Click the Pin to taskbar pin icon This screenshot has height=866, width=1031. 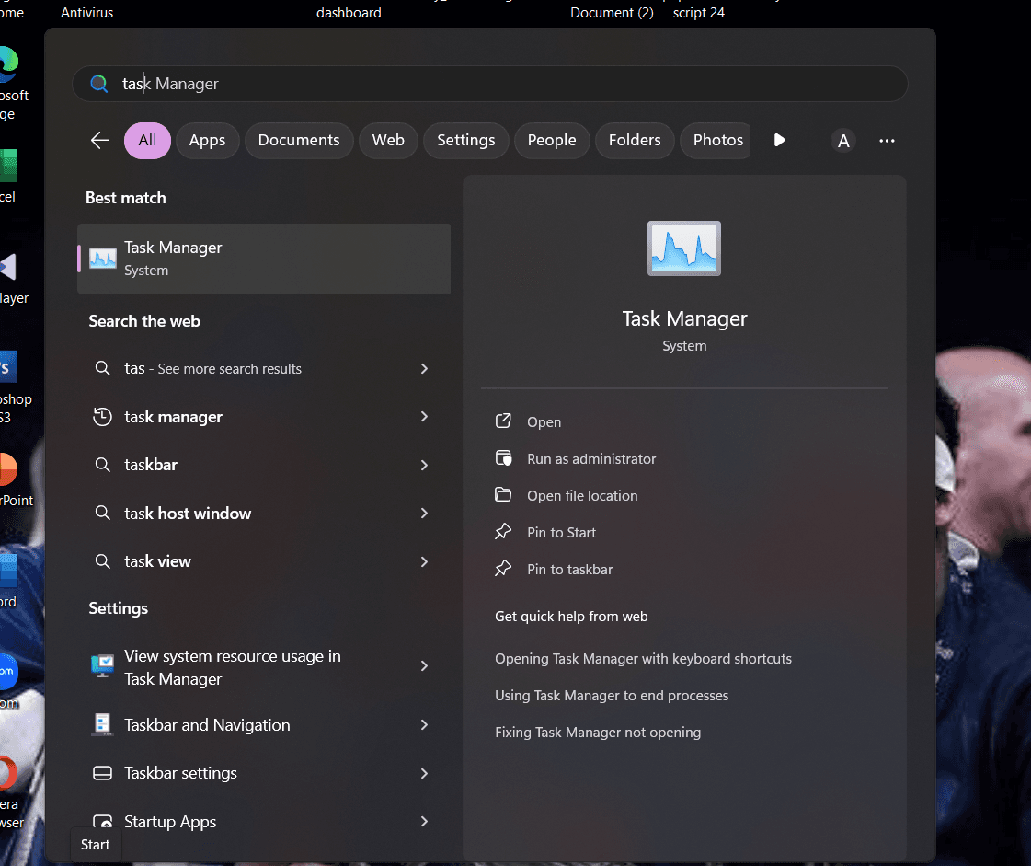click(503, 569)
